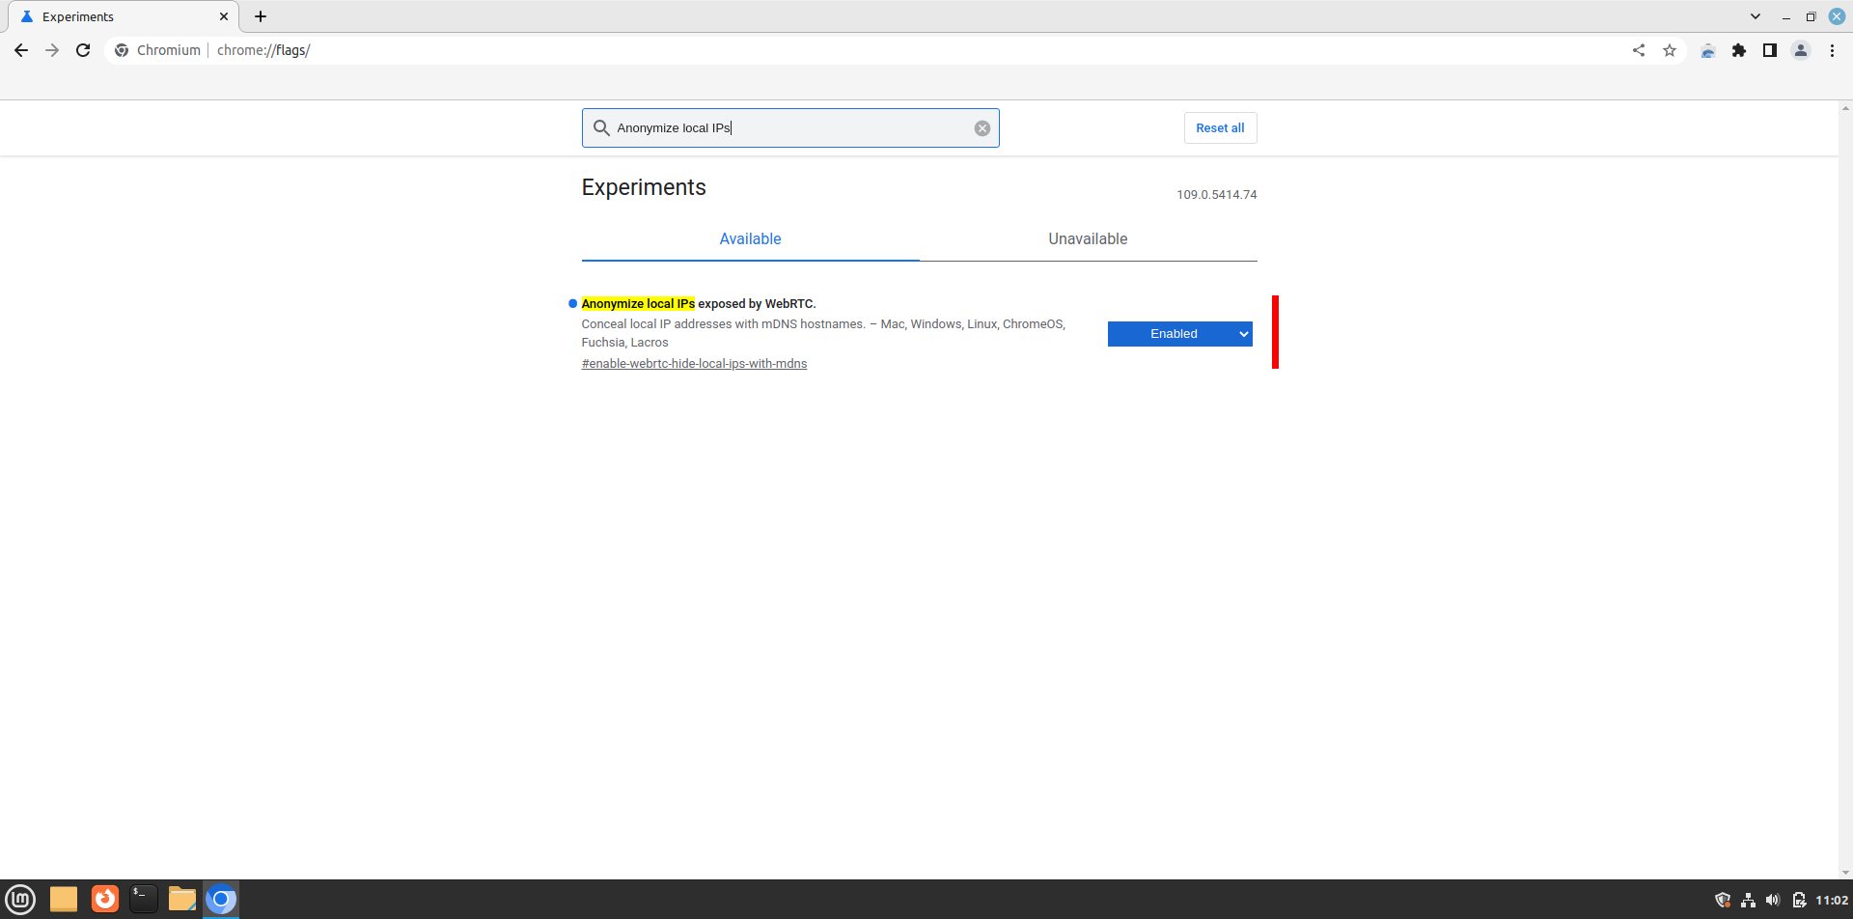Open the Chromium three-dot menu
Viewport: 1853px width, 919px height.
tap(1832, 50)
